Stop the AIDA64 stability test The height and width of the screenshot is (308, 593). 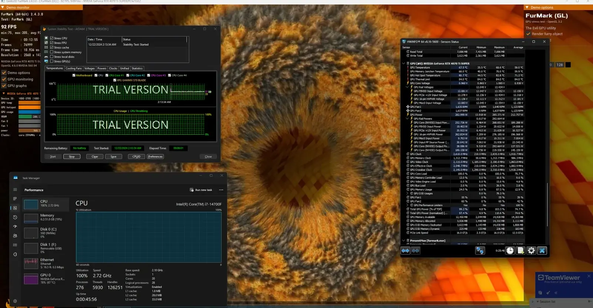tap(72, 157)
